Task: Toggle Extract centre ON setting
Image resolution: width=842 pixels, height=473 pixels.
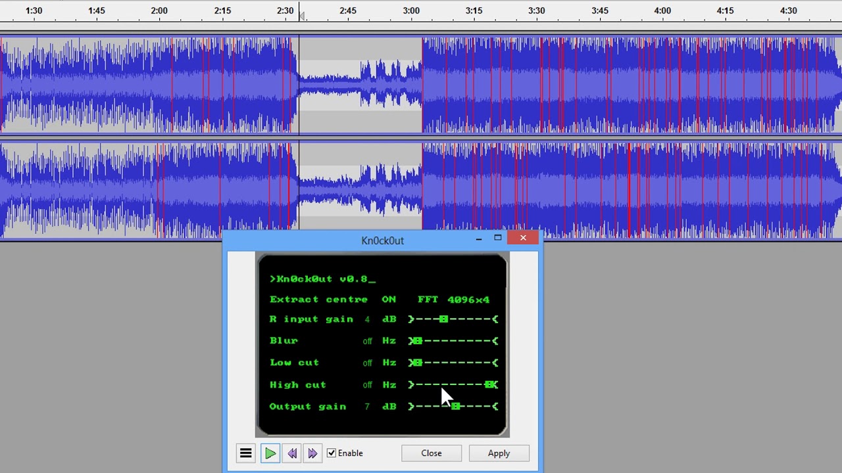Action: (x=389, y=300)
